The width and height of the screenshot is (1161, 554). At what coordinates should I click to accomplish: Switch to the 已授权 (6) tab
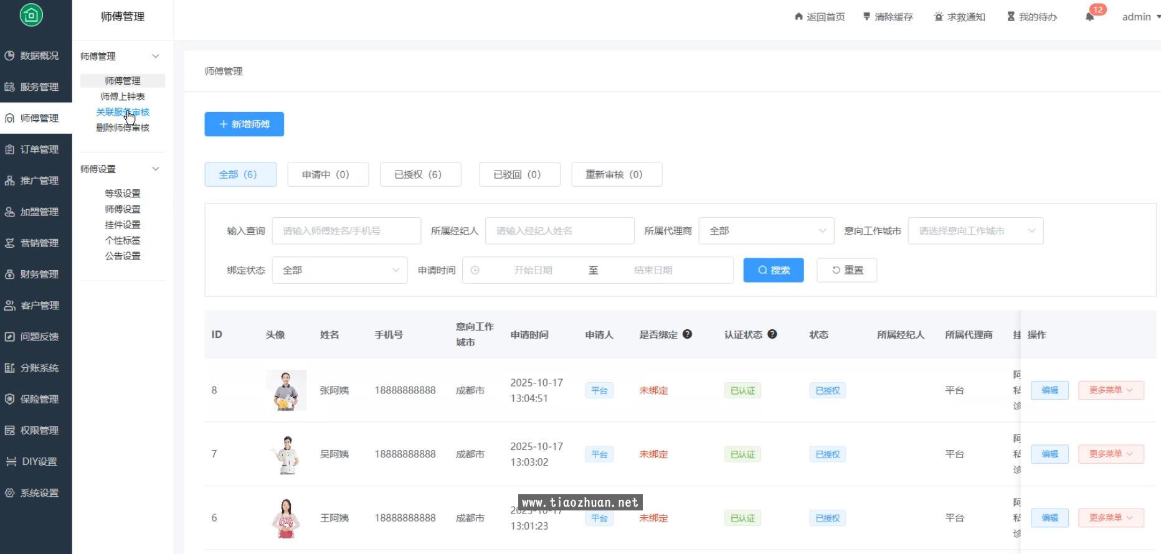point(418,174)
